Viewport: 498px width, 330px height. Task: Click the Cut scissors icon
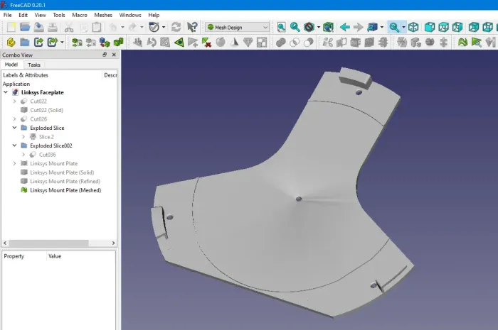pos(68,27)
